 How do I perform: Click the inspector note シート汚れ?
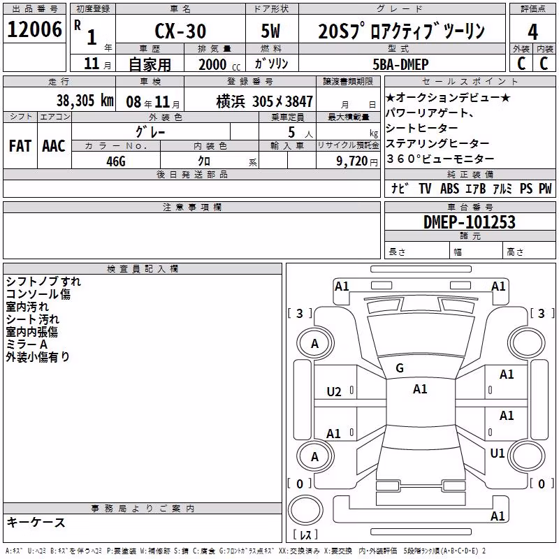(32, 319)
